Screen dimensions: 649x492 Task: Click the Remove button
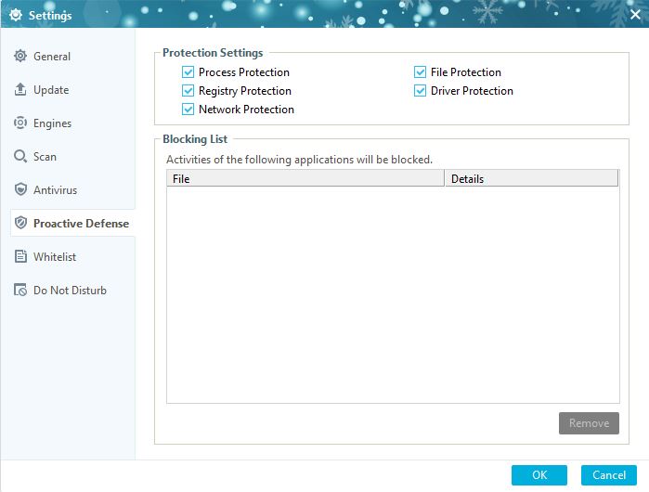click(589, 423)
